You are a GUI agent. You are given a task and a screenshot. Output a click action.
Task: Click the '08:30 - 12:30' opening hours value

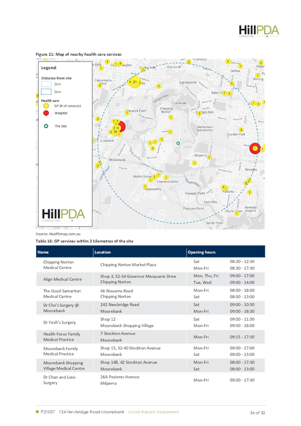(242, 262)
